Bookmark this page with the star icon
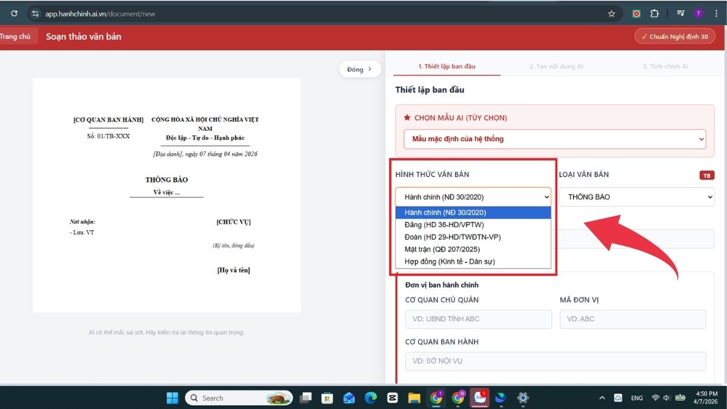Screen dimensions: 727x409 [611, 13]
